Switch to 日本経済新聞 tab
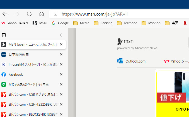The width and height of the screenshot is (189, 117). pyautogui.click(x=33, y=54)
